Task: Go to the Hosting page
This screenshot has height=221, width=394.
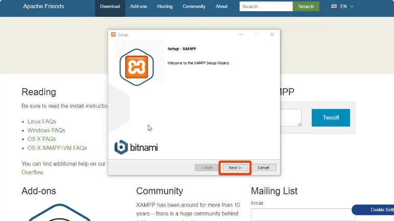Action: [x=165, y=7]
